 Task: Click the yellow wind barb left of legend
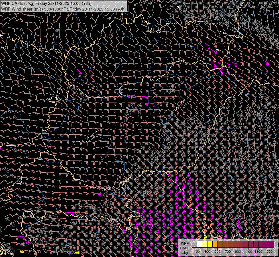[205, 236]
